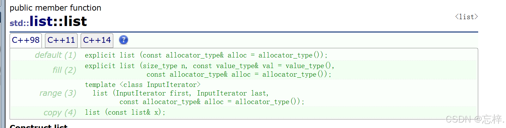Select the 'fill (2)' constructor label
The image size is (506, 128).
pos(64,70)
